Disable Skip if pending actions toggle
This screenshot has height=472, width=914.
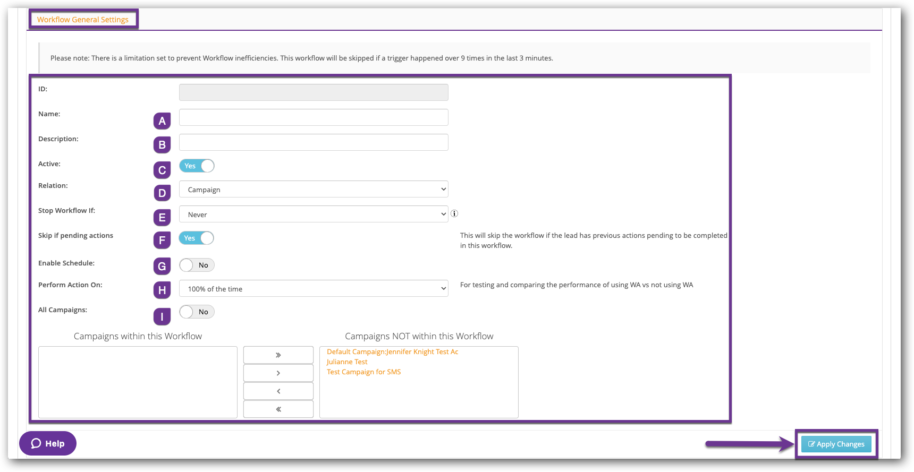pyautogui.click(x=197, y=238)
